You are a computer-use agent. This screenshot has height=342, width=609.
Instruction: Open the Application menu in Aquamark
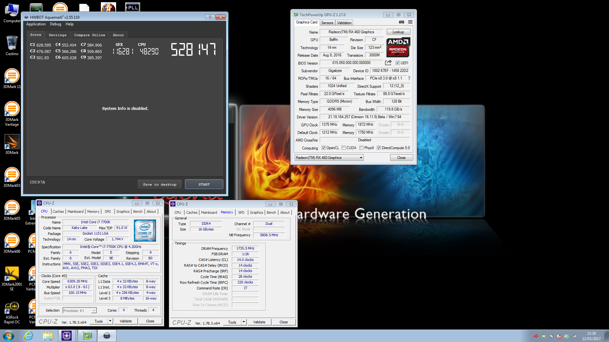pos(36,24)
